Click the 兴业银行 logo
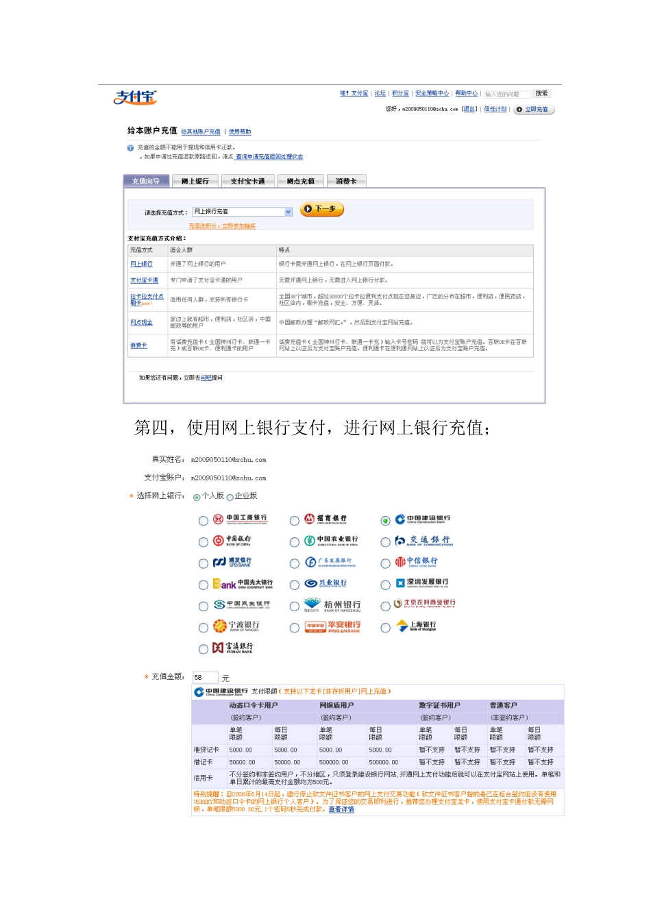 (x=325, y=583)
